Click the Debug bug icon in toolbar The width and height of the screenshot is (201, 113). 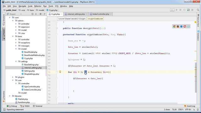pyautogui.click(x=180, y=10)
